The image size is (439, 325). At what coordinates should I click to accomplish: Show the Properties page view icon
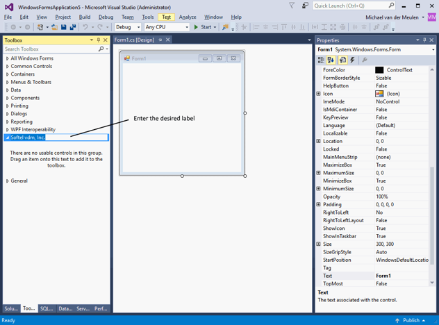point(342,60)
